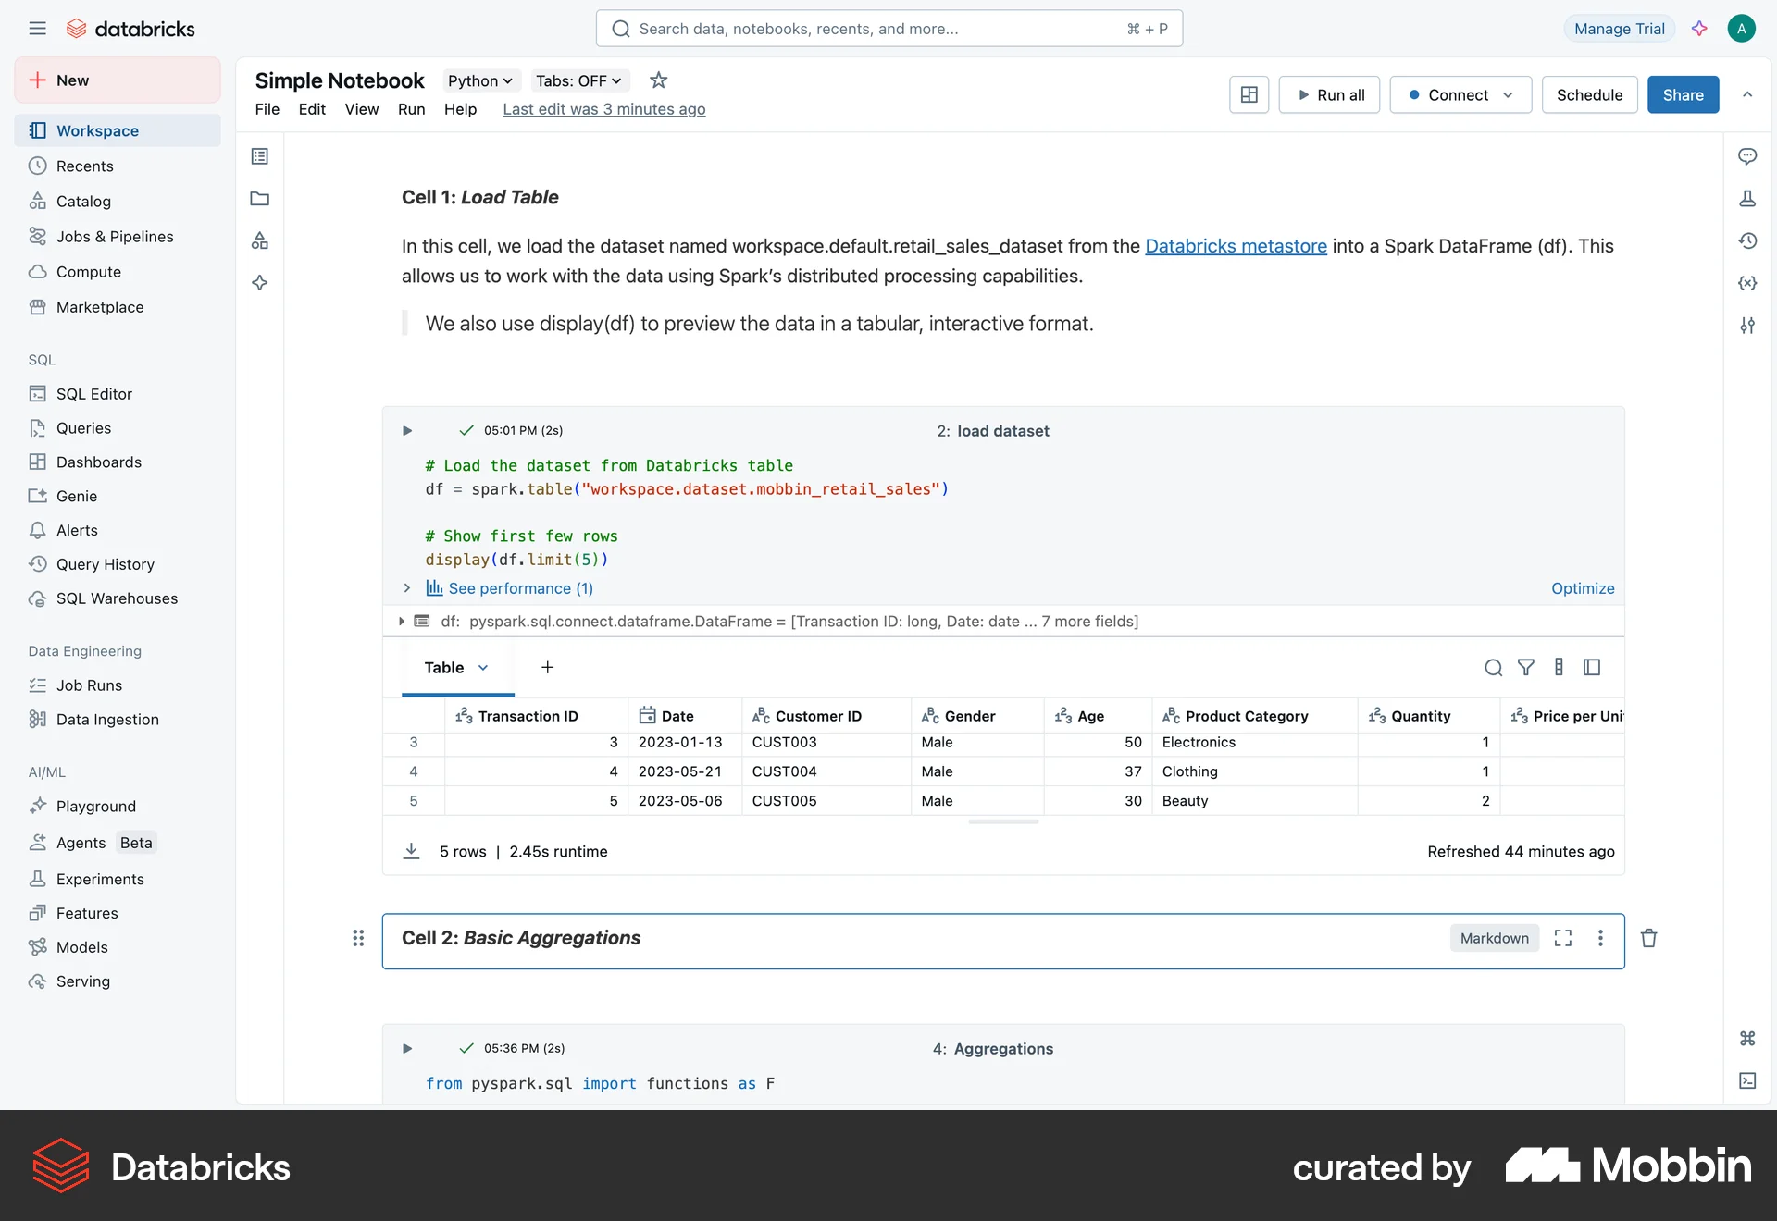1777x1221 pixels.
Task: Switch to Query History in the sidebar
Action: (x=105, y=564)
